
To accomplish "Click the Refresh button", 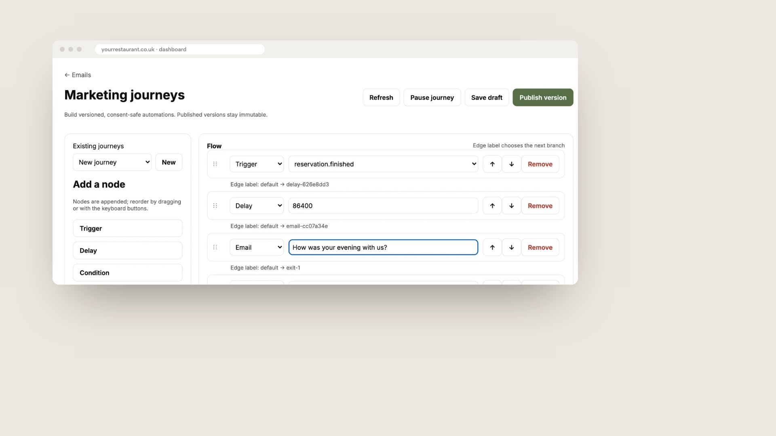I will pos(381,97).
